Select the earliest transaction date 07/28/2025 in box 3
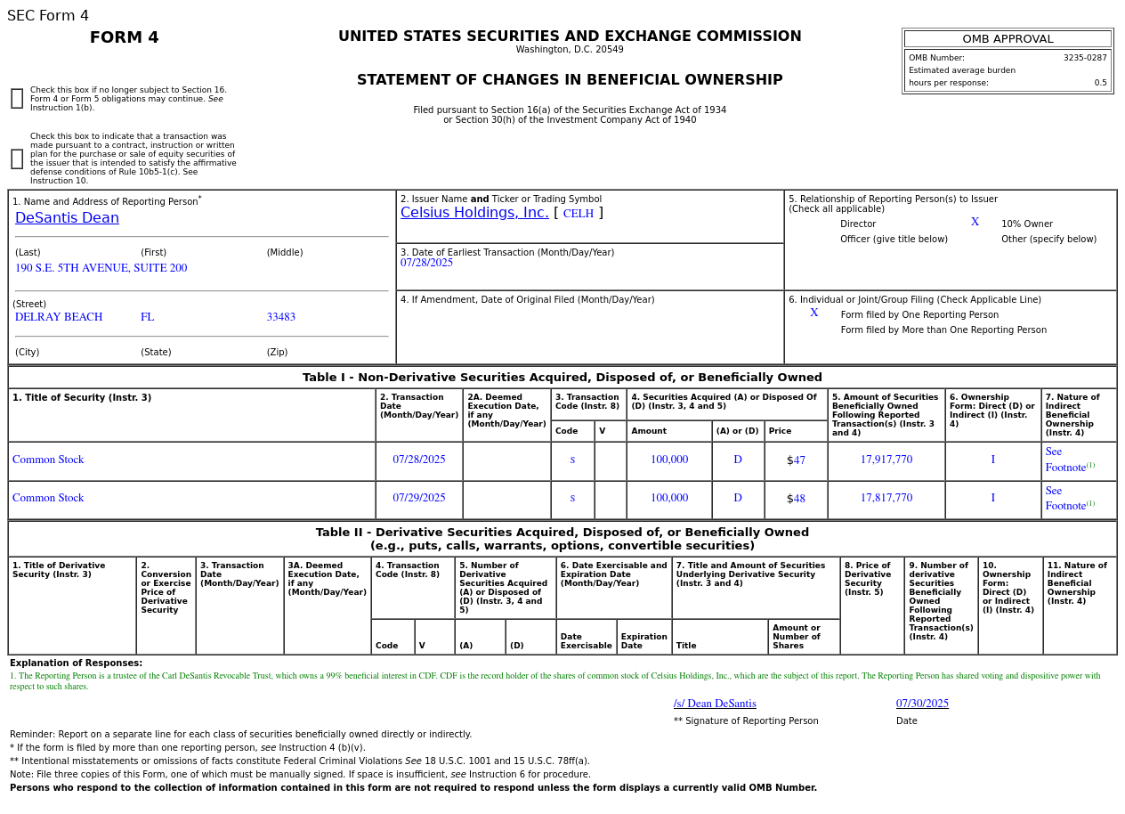 click(x=426, y=263)
